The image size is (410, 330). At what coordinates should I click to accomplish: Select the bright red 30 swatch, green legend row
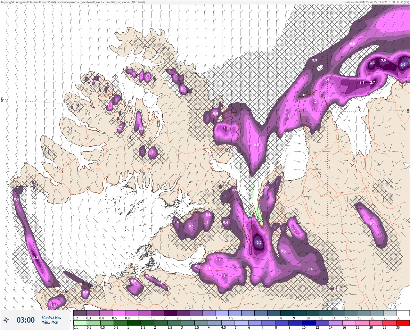pos(403,323)
